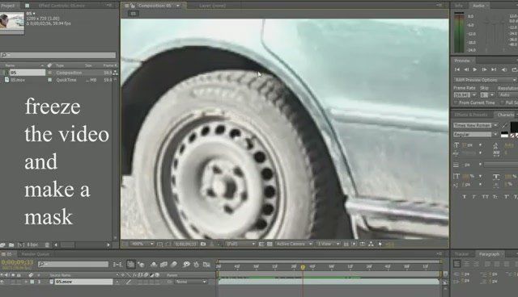
Task: Switch to the Info tab
Action: 459,6
